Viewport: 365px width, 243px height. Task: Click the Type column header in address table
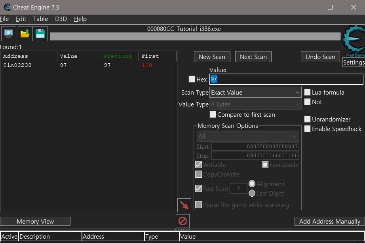pyautogui.click(x=162, y=237)
